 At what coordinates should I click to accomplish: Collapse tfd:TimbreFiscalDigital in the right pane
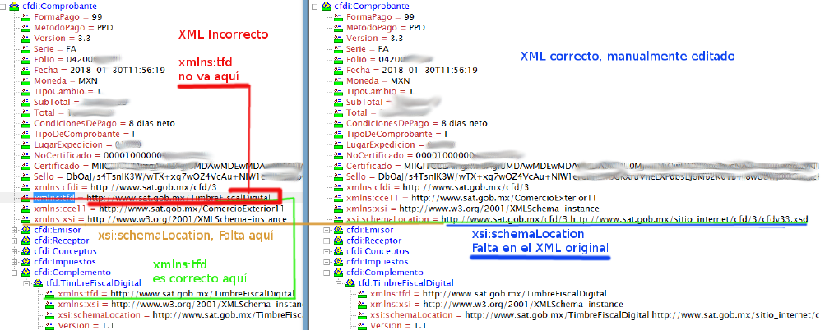(x=338, y=283)
